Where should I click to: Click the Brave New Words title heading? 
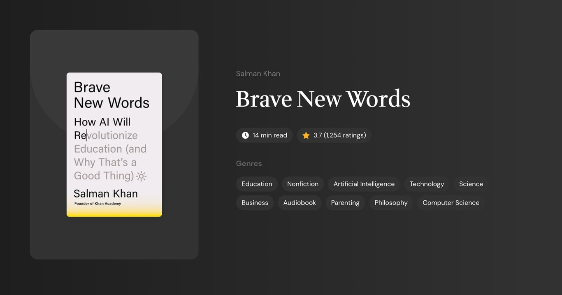(323, 99)
